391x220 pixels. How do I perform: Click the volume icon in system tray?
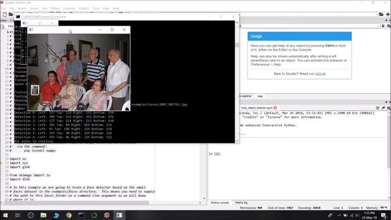pyautogui.click(x=357, y=215)
